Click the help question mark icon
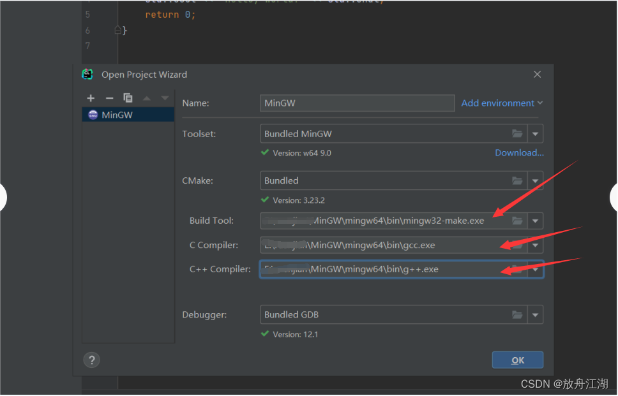The height and width of the screenshot is (396, 618). (91, 360)
